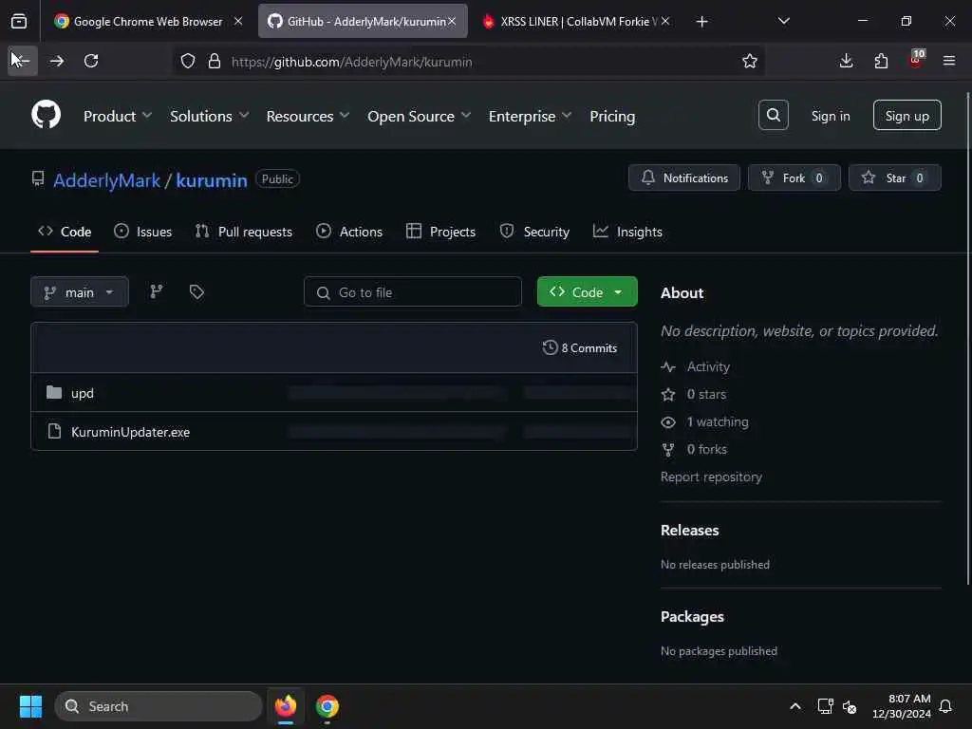View the 1 watching link
The height and width of the screenshot is (729, 972).
(718, 422)
